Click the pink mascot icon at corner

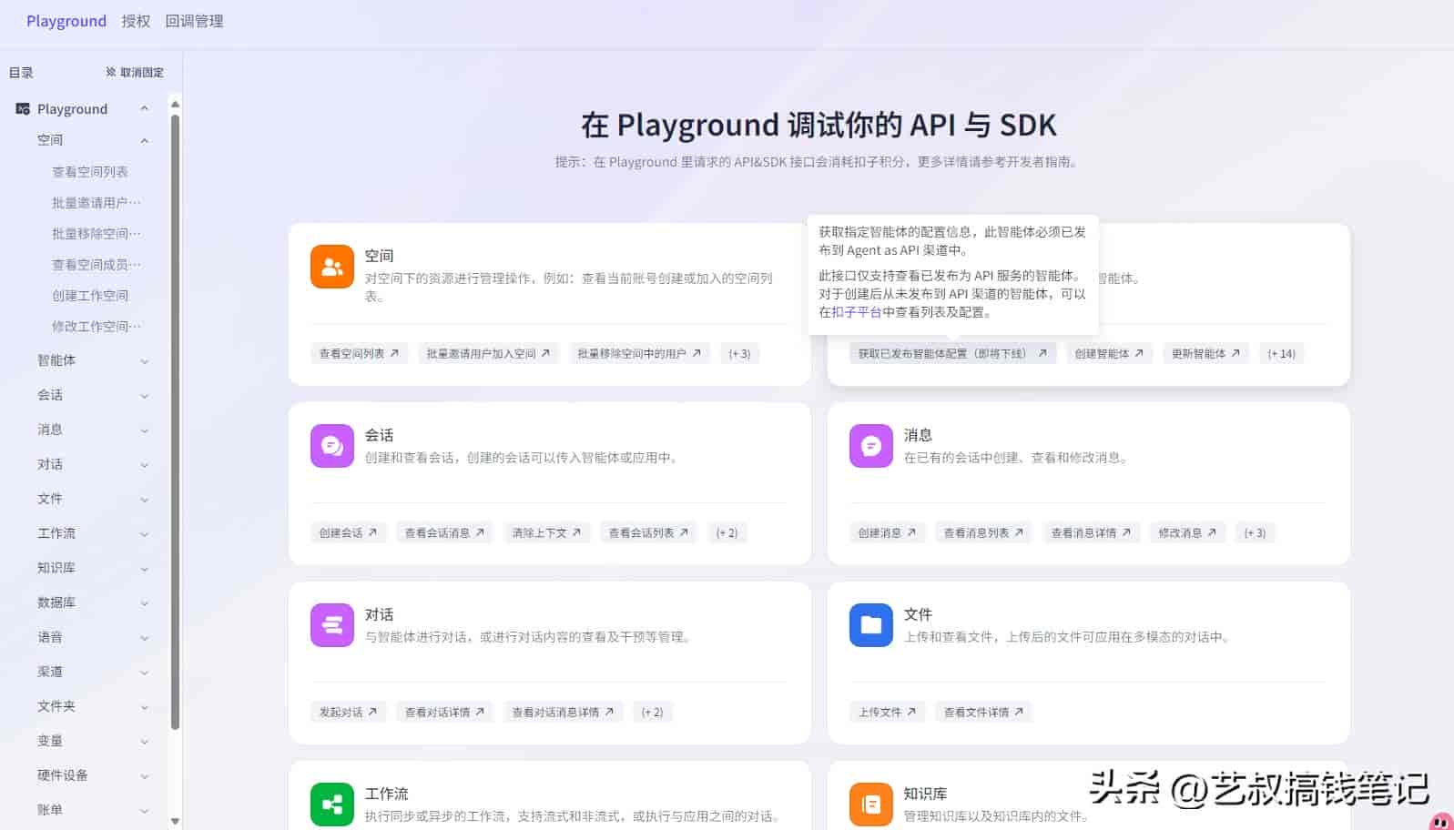point(1441,822)
